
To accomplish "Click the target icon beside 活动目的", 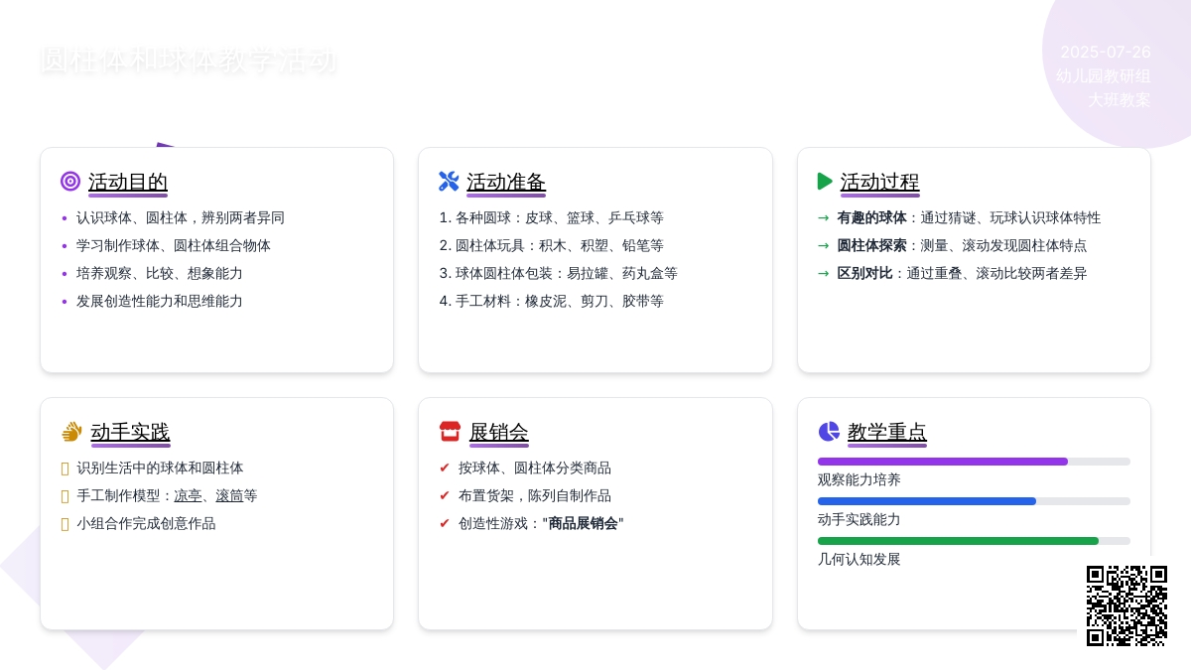I will click(70, 182).
